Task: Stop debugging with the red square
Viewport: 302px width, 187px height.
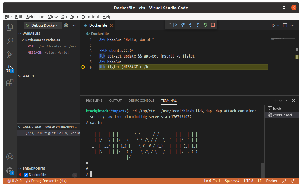Action: coord(213,25)
